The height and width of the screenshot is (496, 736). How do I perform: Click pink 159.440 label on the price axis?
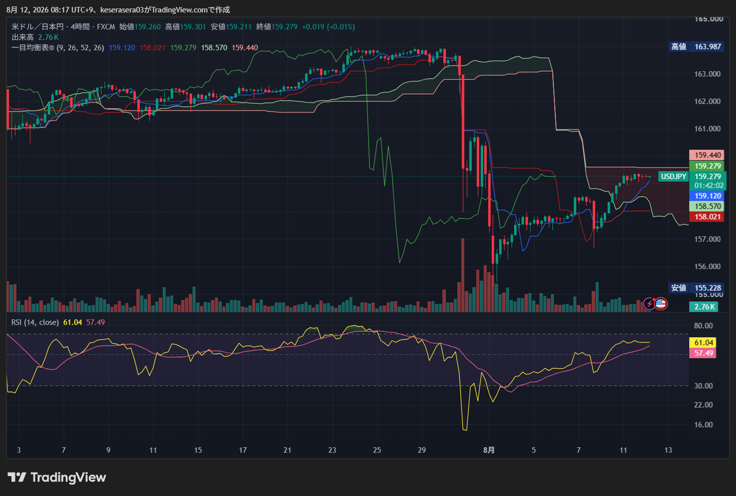pos(708,155)
